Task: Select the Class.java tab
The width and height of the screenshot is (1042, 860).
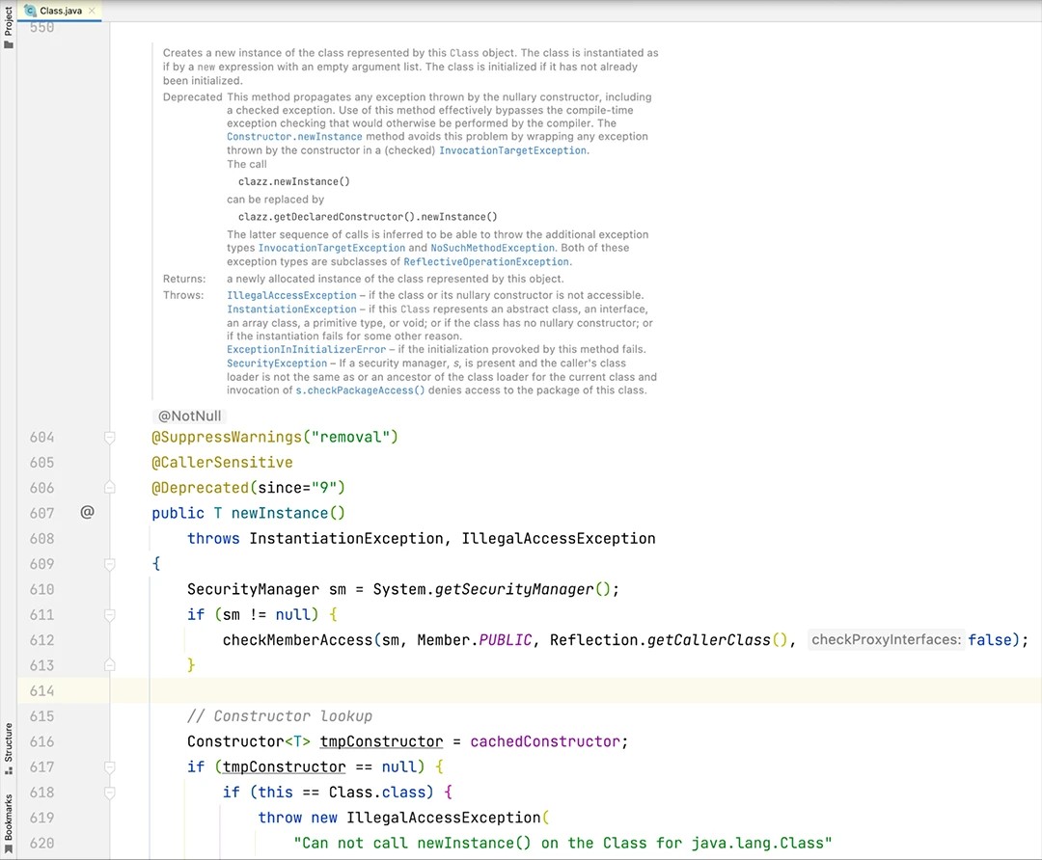Action: point(61,11)
